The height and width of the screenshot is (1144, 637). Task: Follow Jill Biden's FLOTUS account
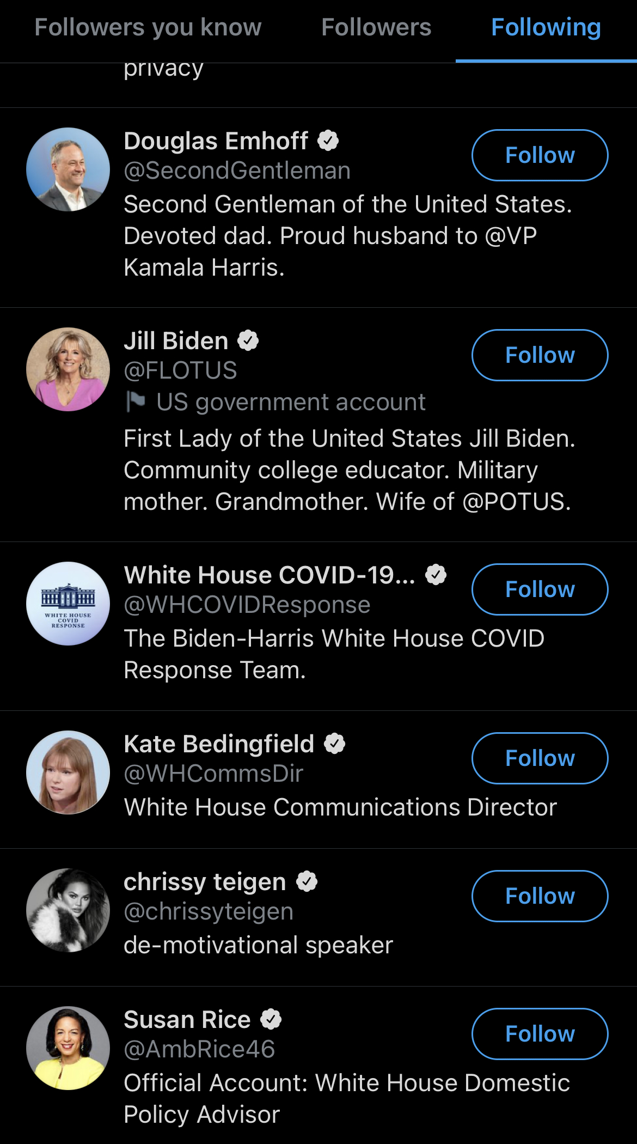(540, 355)
